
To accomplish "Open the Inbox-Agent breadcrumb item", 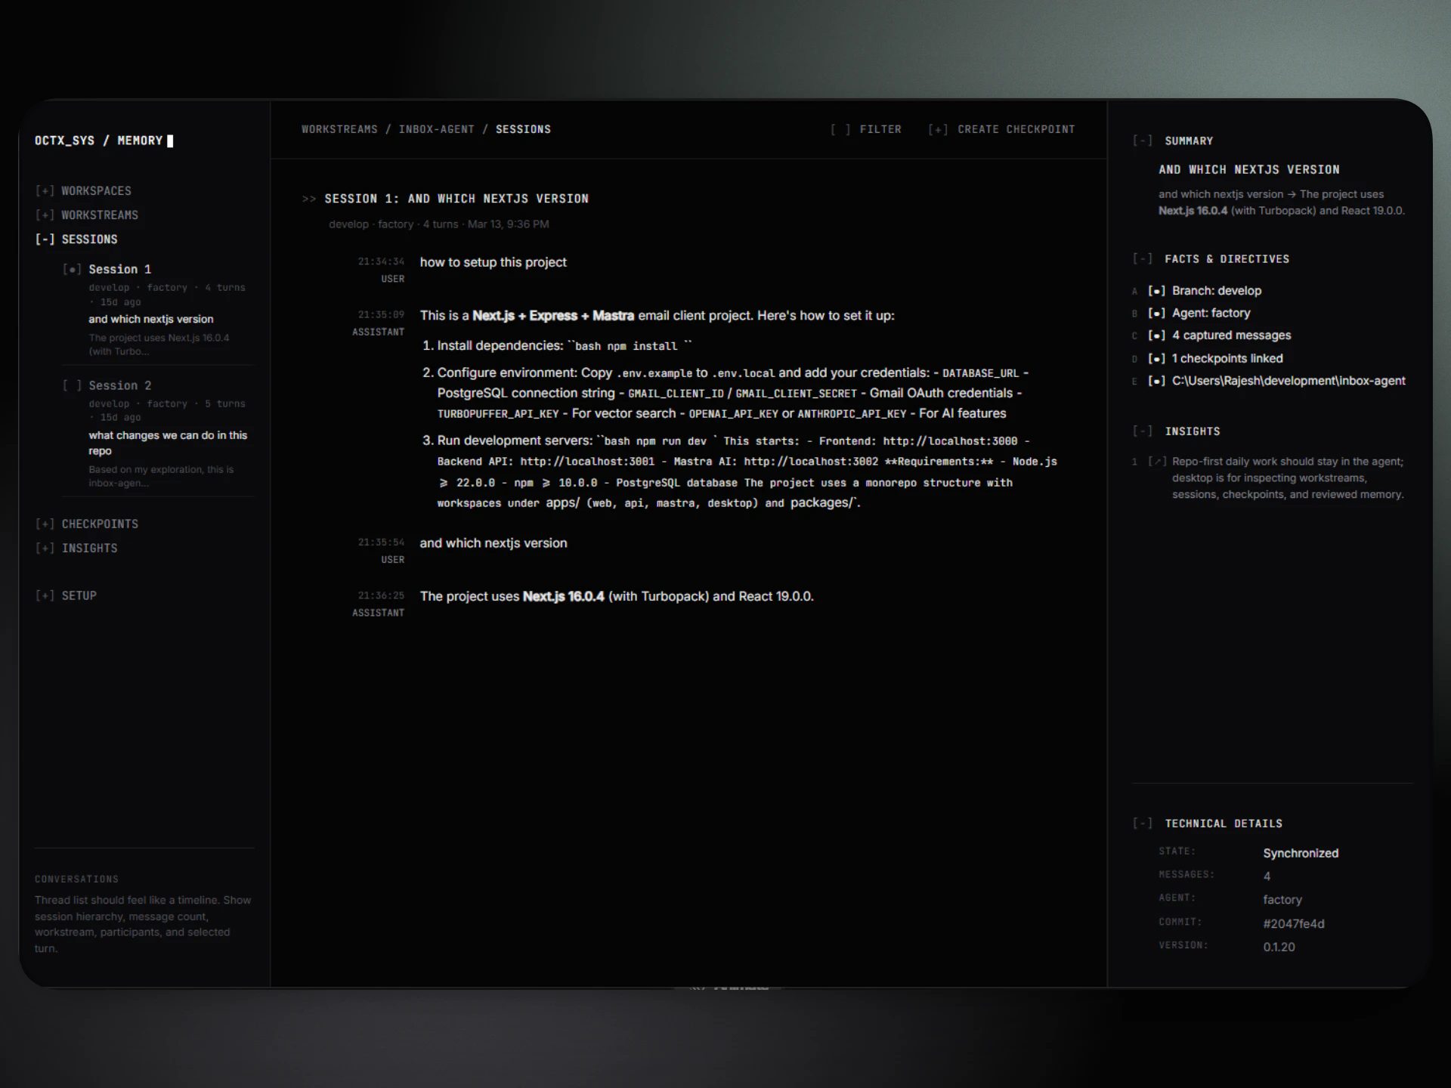I will tap(436, 130).
